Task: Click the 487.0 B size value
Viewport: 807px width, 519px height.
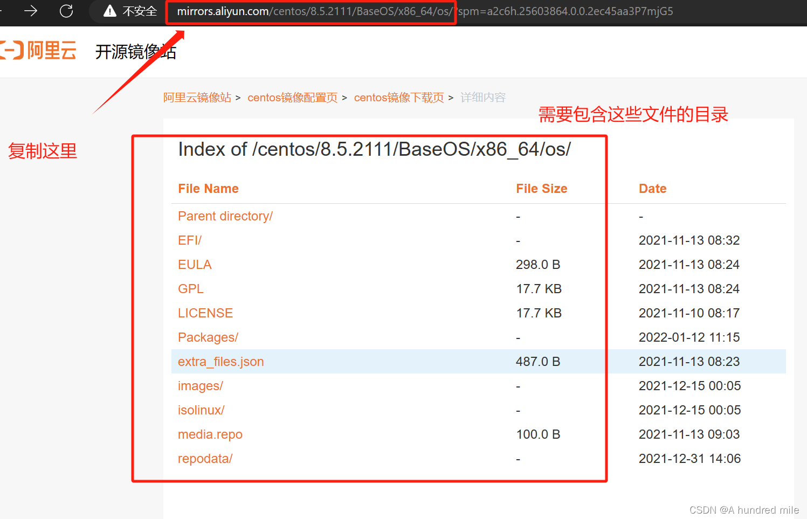Action: tap(538, 362)
